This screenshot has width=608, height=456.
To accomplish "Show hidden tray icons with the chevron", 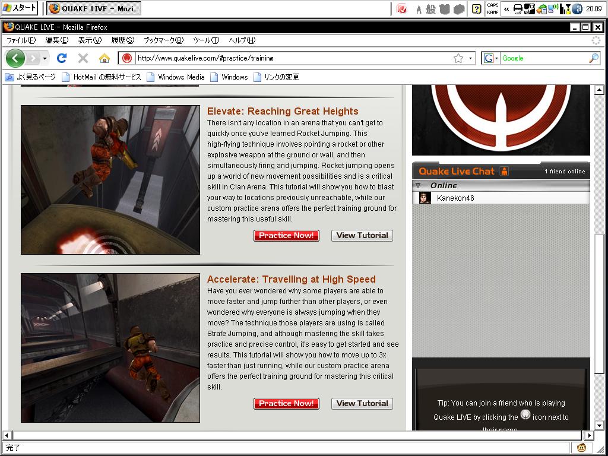I will 506,9.
